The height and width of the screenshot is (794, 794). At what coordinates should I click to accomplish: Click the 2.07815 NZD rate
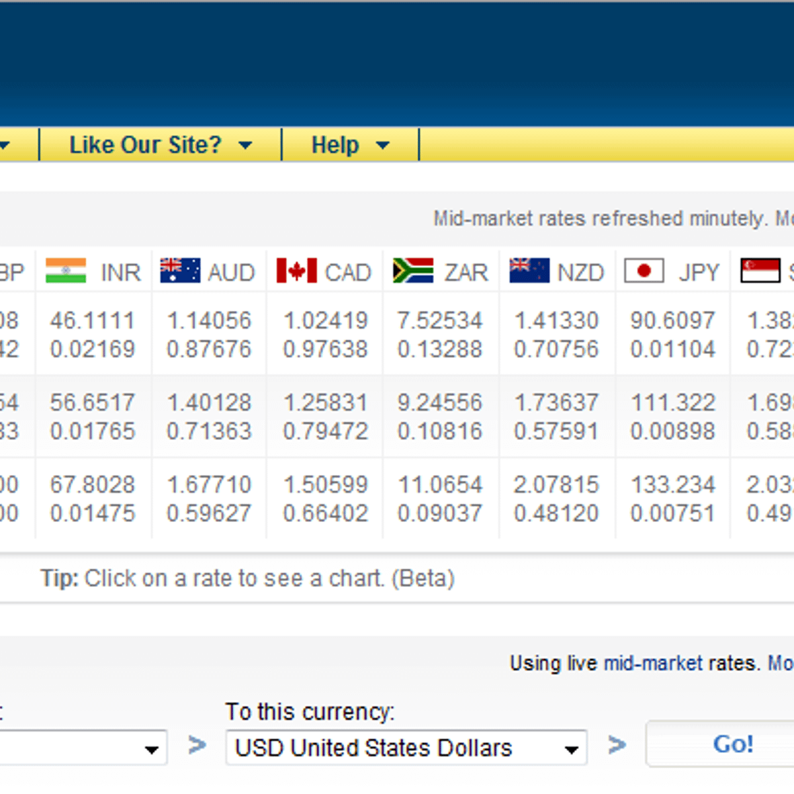point(556,484)
